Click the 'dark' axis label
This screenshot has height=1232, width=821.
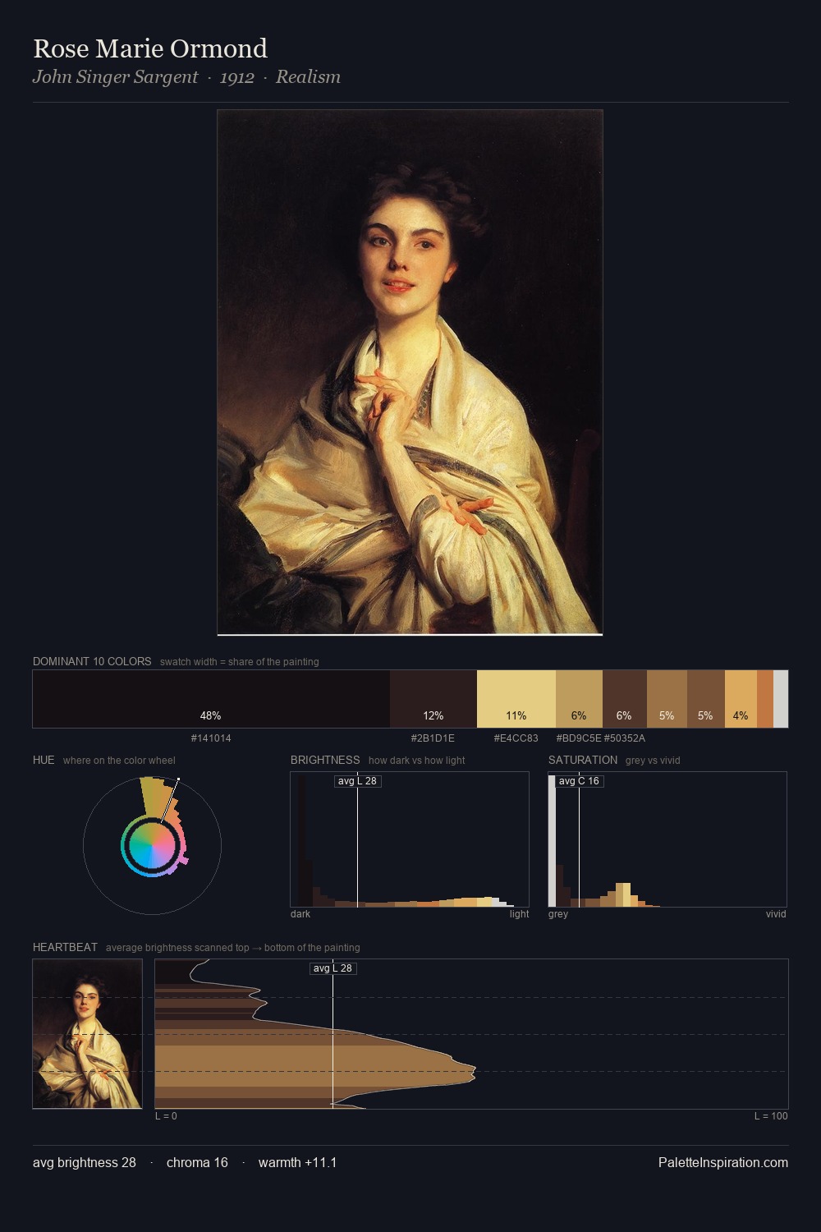[x=300, y=914]
